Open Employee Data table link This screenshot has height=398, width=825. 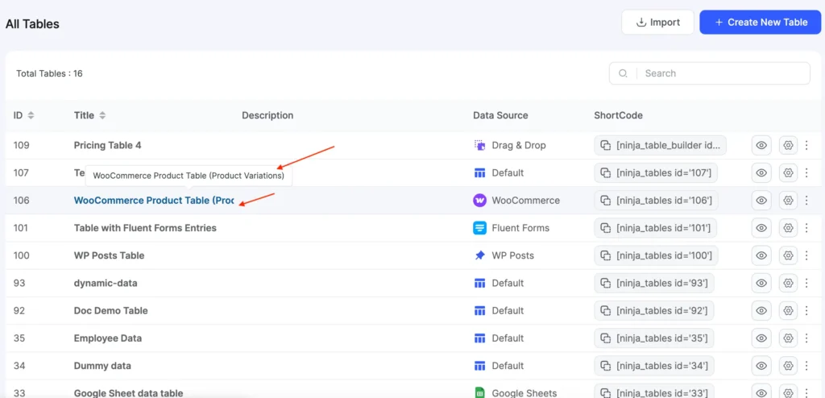click(108, 338)
